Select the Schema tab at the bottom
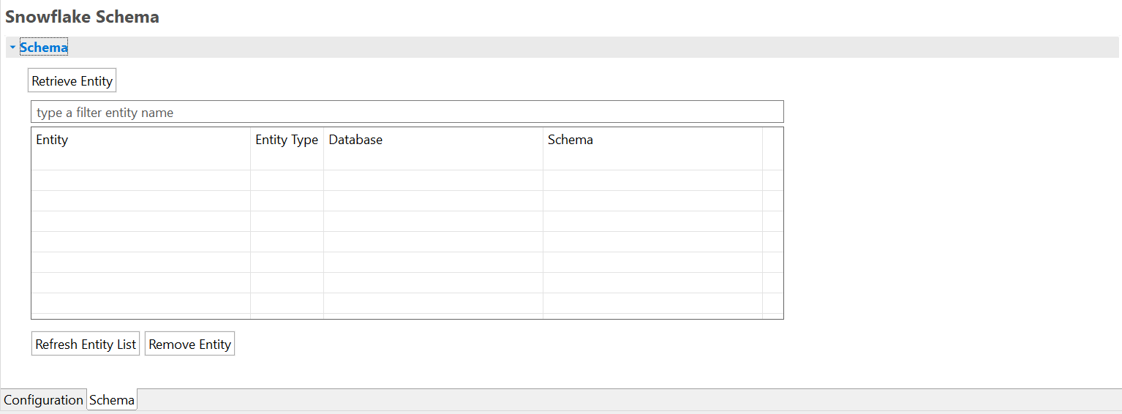Screen dimensions: 1122x414 pyautogui.click(x=112, y=400)
